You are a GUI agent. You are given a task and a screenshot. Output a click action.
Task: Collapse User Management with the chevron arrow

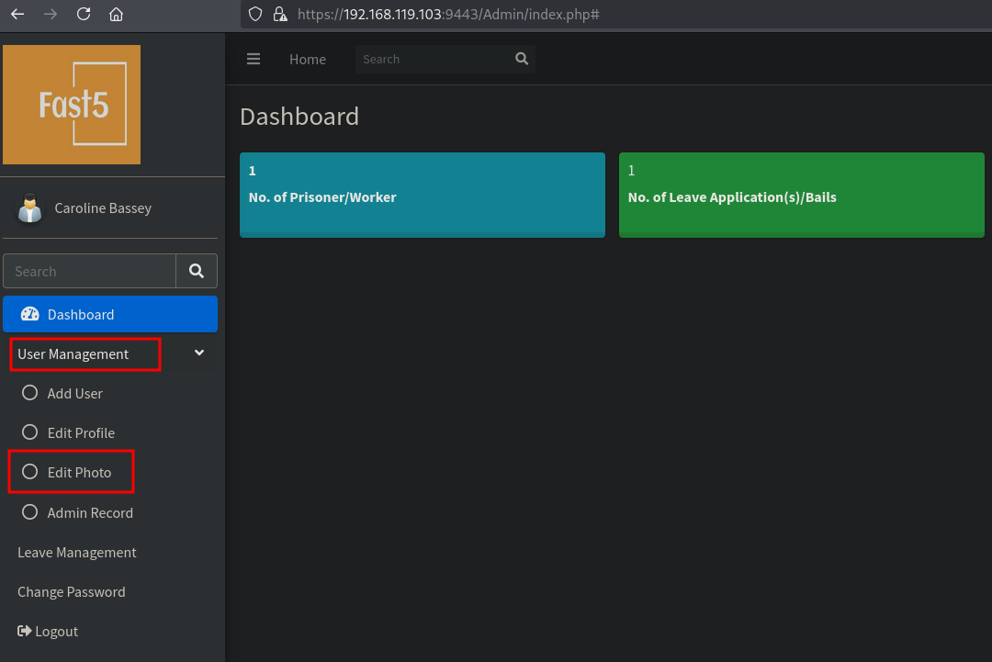[x=199, y=353]
